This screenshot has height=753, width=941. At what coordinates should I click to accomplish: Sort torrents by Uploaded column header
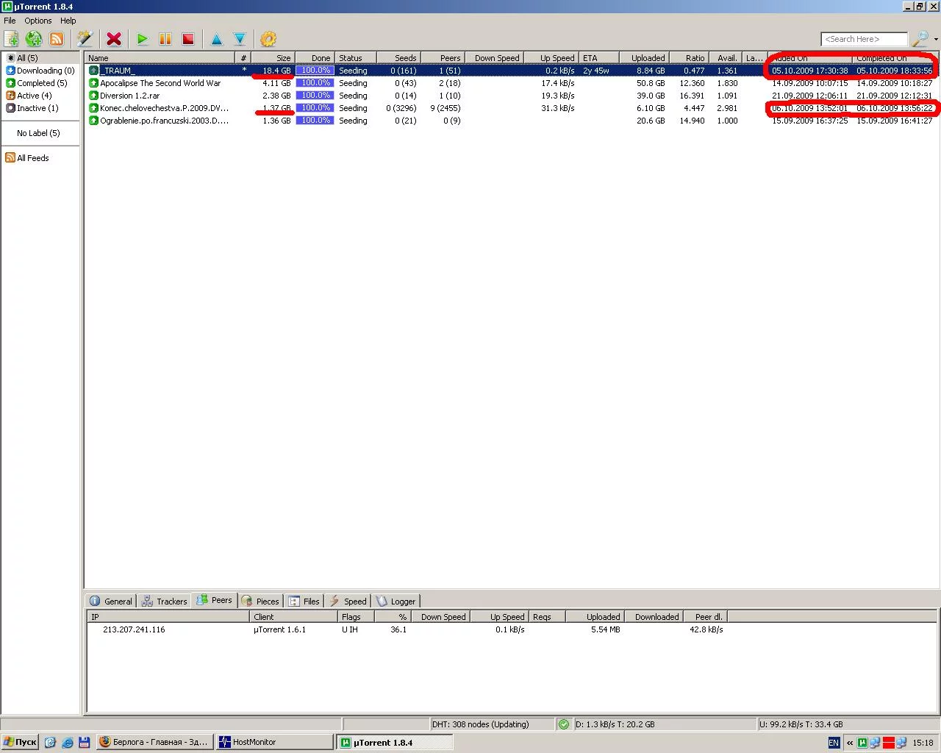point(643,58)
